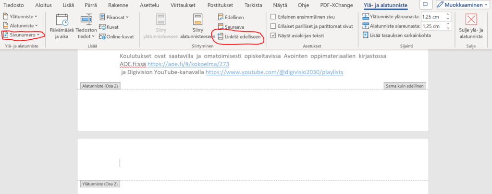
Task: Open the Muokkaaminen editing mode dropdown
Action: point(463,5)
